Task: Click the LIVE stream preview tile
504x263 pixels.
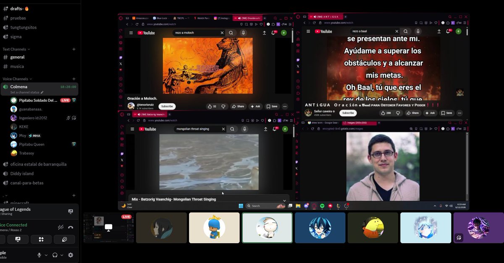Action: (108, 228)
